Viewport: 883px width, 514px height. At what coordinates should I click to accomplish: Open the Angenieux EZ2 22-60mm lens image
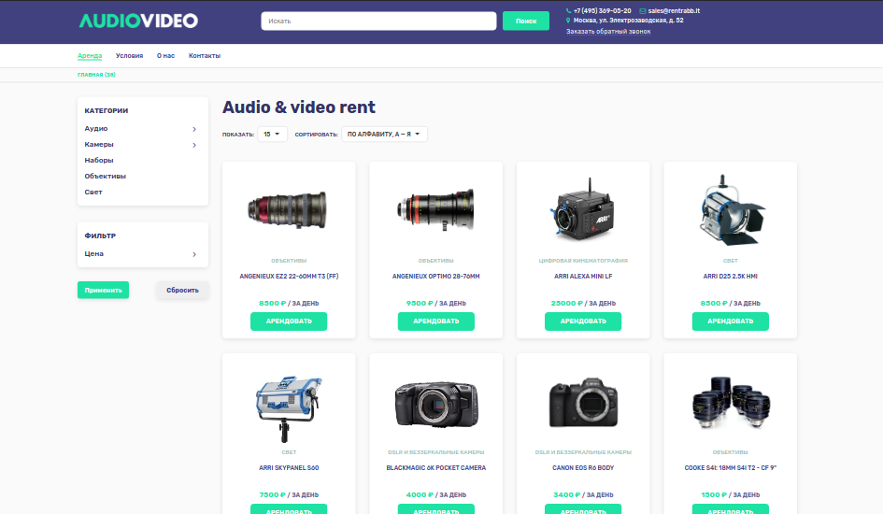[289, 206]
